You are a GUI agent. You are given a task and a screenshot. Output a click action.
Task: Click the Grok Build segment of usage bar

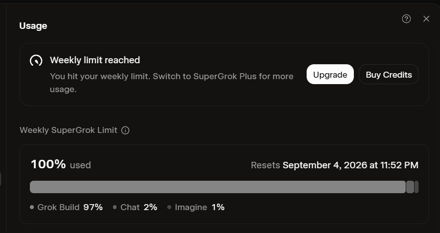pos(218,187)
